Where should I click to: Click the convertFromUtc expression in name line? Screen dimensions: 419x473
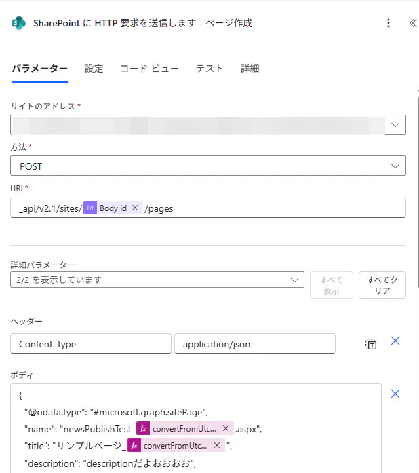coord(184,429)
